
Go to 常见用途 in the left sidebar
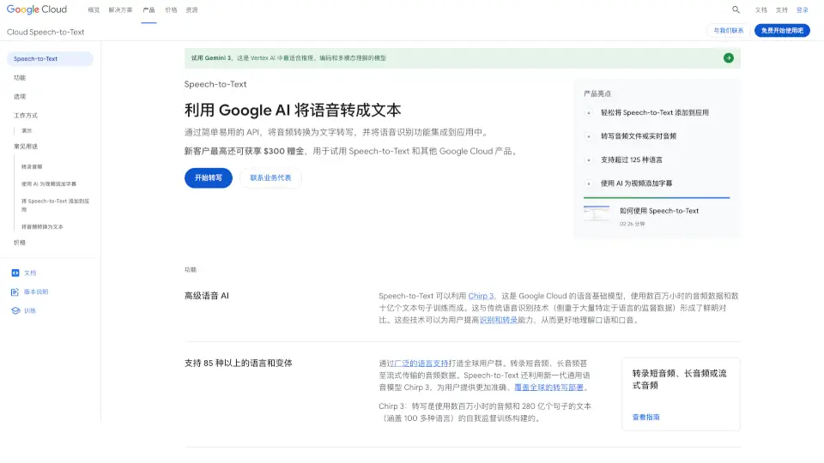point(26,147)
